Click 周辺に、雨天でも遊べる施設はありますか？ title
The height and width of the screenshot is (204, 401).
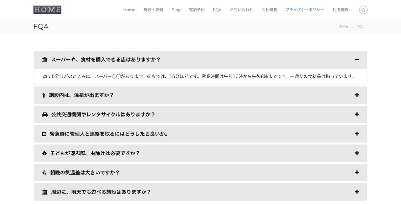[x=101, y=192]
